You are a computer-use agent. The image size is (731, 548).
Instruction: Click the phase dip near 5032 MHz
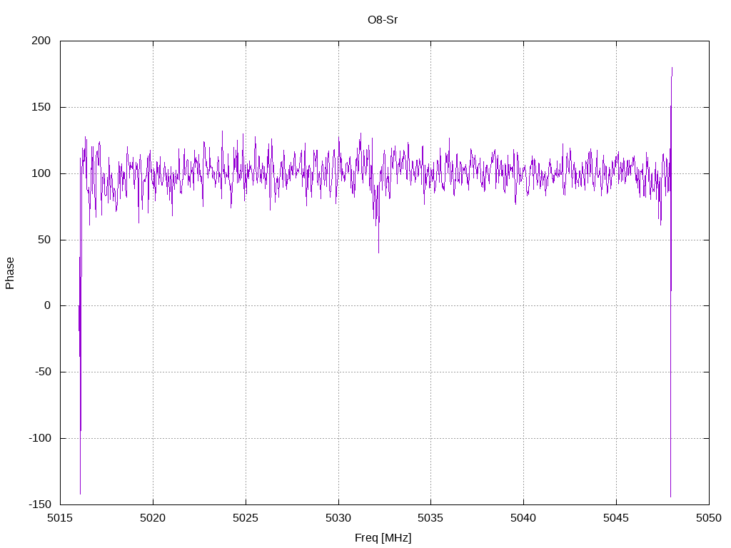coord(378,252)
